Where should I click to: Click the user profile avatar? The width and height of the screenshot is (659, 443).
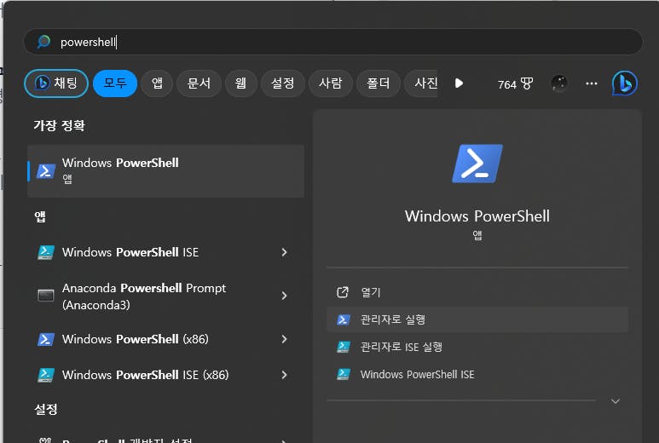559,83
